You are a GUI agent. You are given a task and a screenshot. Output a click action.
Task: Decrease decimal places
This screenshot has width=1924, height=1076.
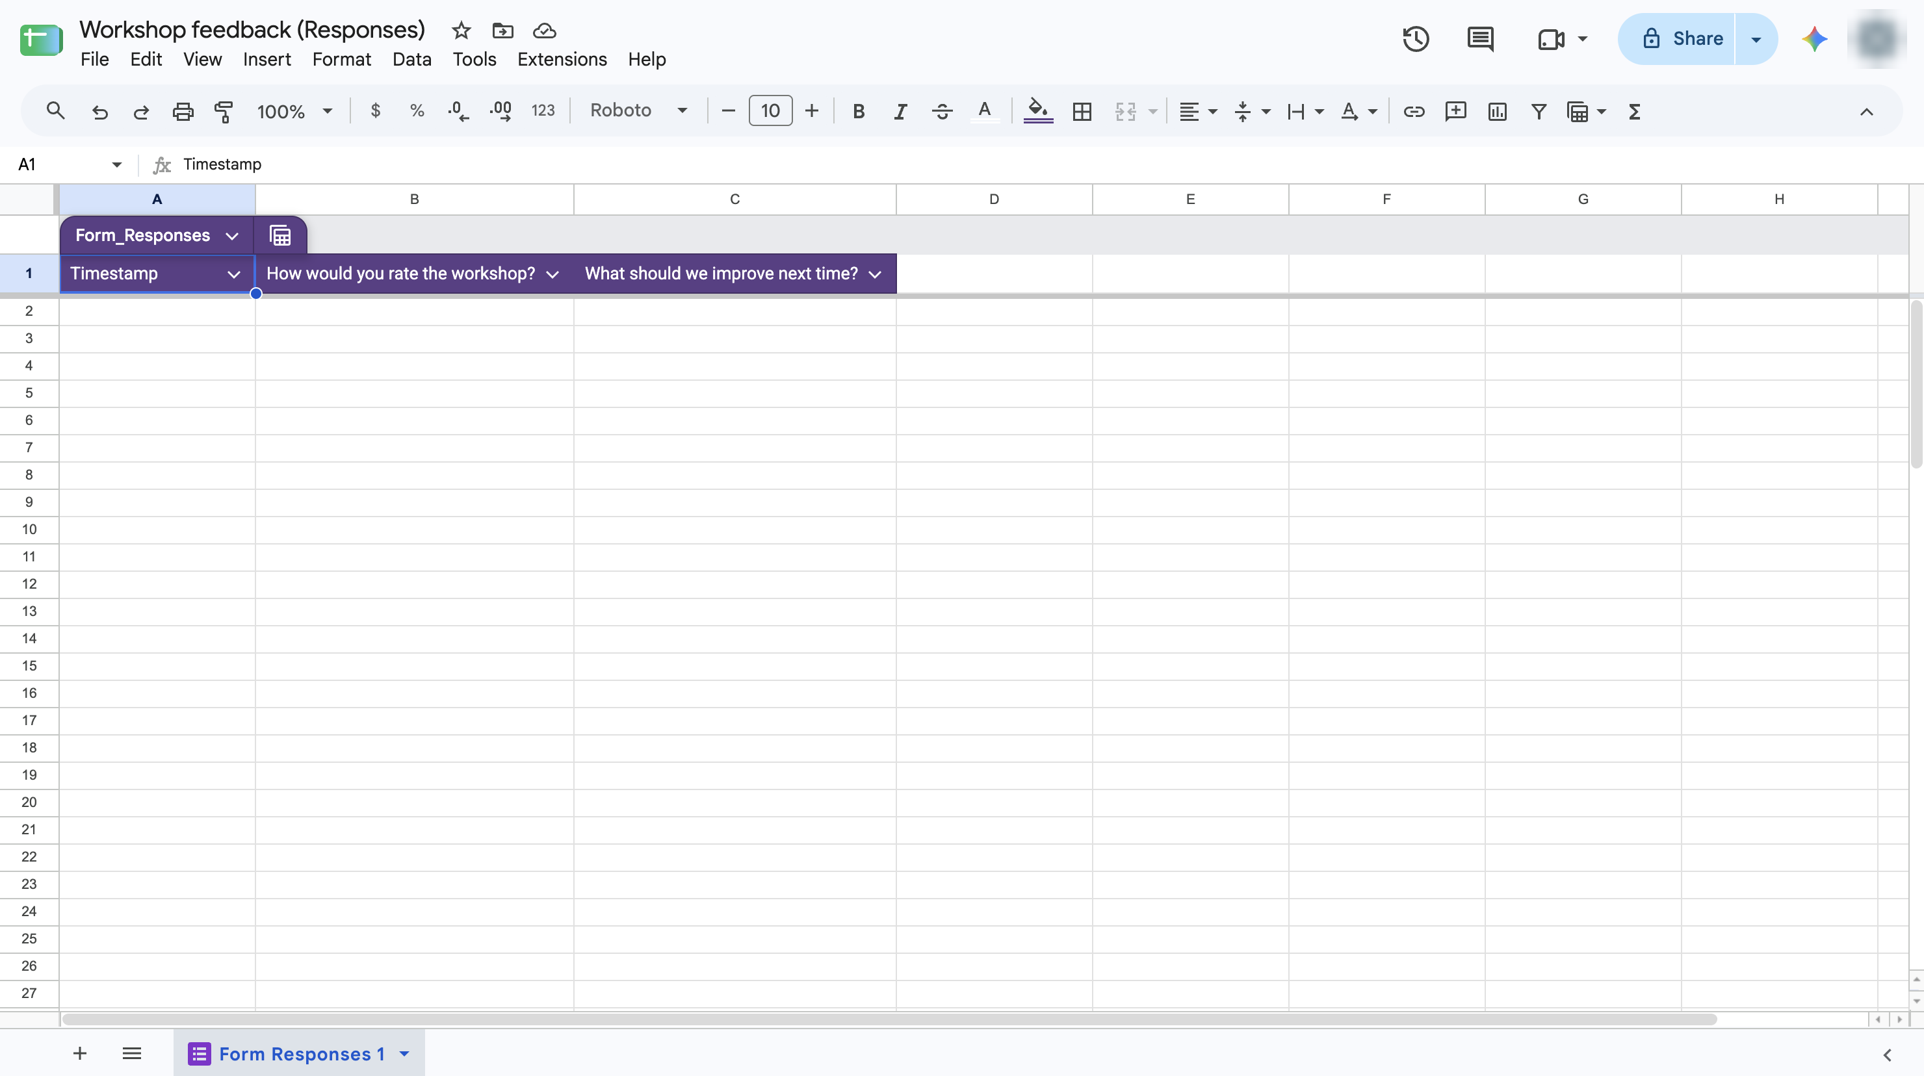tap(458, 111)
